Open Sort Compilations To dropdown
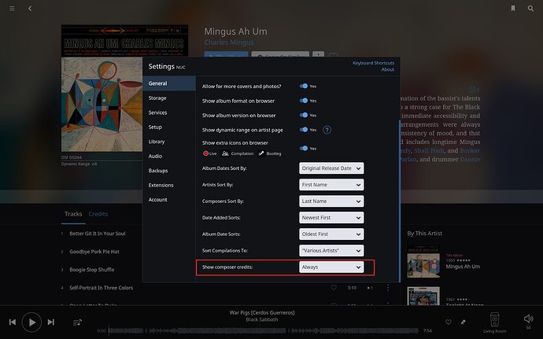 pyautogui.click(x=331, y=251)
